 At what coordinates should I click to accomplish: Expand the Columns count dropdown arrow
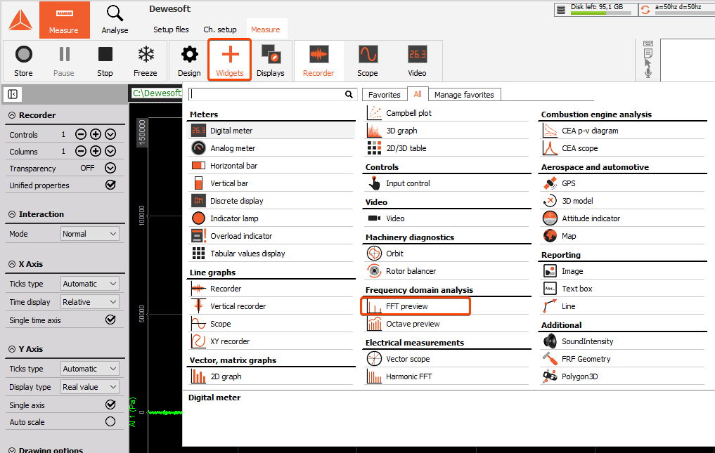[110, 151]
